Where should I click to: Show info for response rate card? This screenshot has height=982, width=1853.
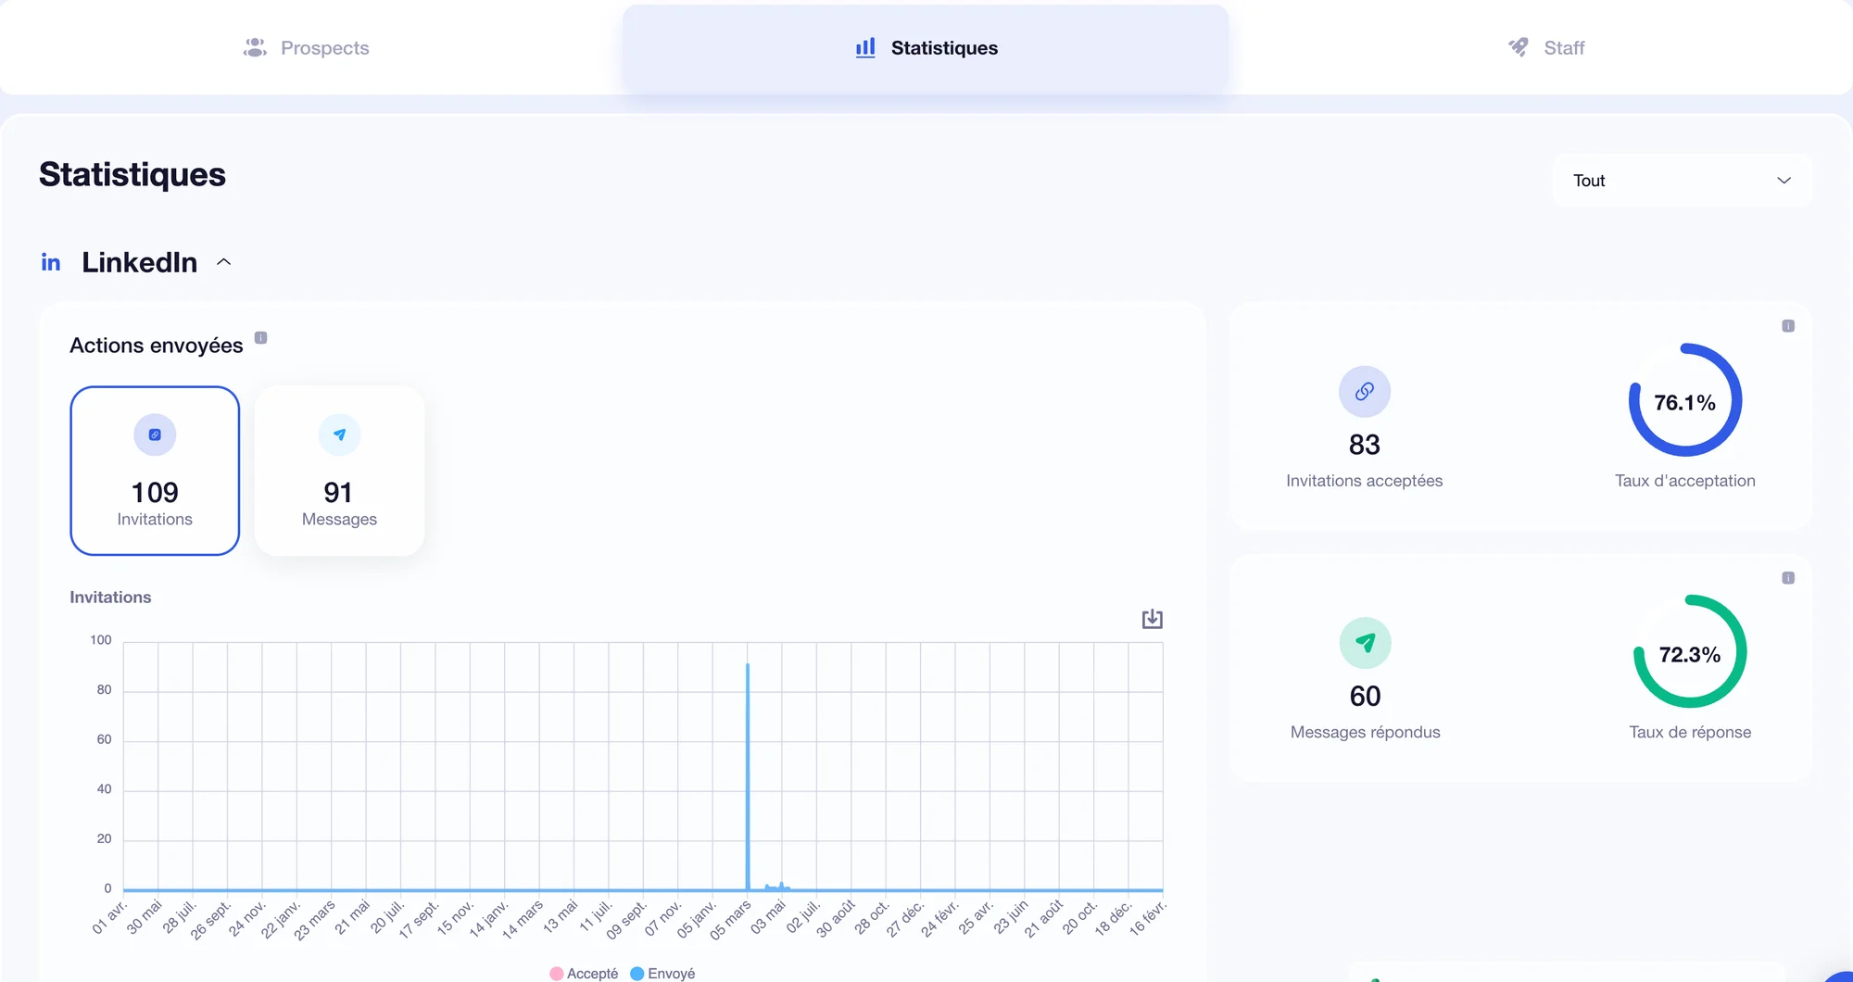pyautogui.click(x=1788, y=578)
